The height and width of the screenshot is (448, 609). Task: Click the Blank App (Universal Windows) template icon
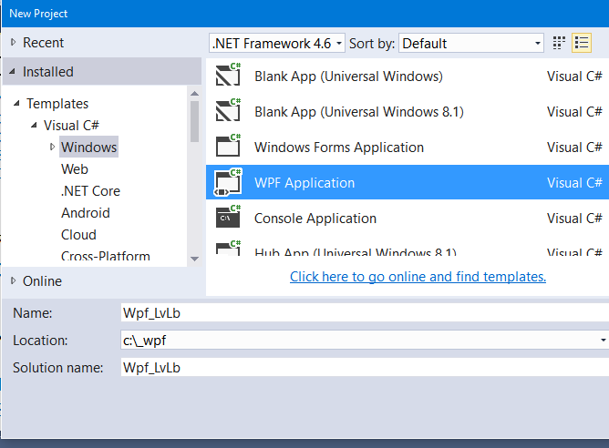coord(228,75)
